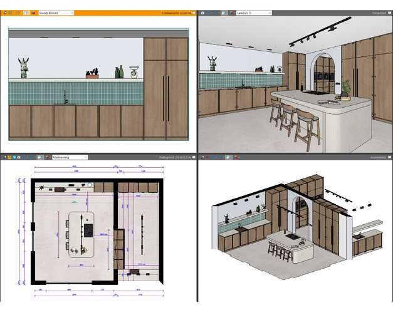Click the maximize box at perspective view's right corner

[389, 13]
